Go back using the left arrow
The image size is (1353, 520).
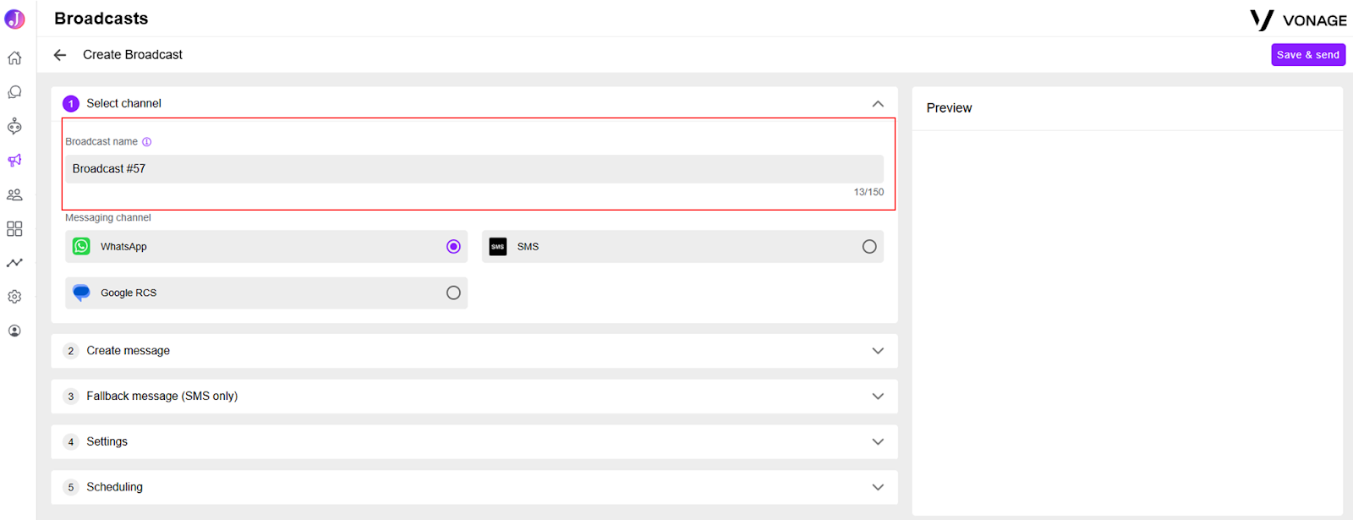tap(60, 55)
